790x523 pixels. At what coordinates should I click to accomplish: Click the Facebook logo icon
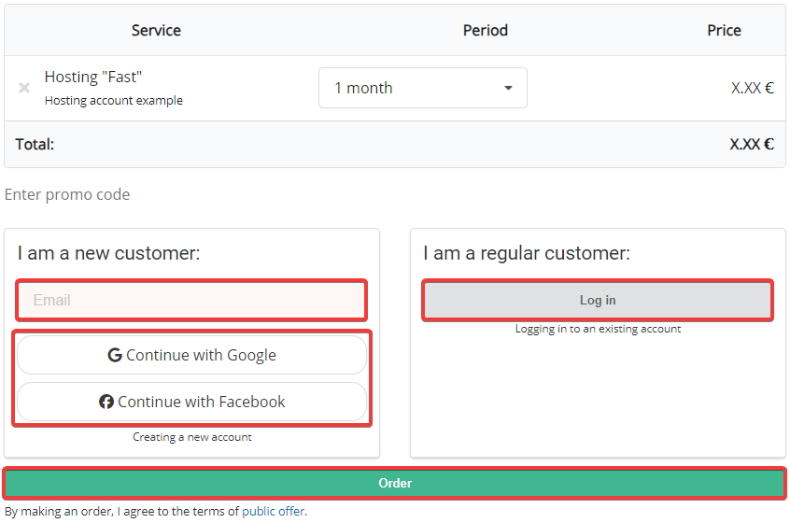tap(106, 402)
